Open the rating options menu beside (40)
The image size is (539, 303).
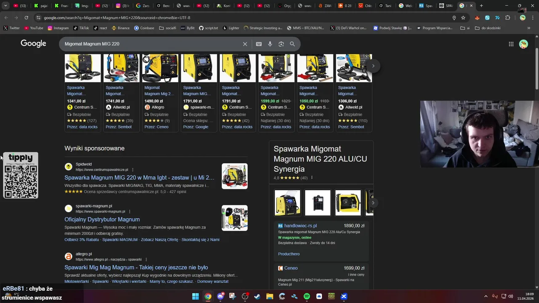pos(312,178)
